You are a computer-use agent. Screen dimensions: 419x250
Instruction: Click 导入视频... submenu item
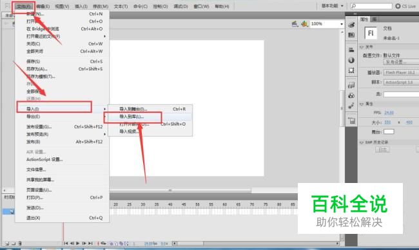click(x=150, y=131)
